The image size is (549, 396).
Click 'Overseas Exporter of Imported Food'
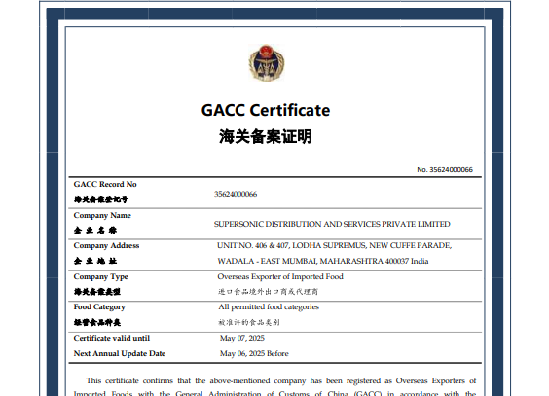point(280,276)
